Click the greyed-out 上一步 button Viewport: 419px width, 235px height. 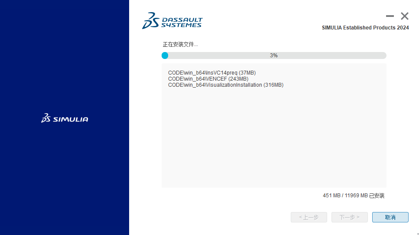coord(309,217)
